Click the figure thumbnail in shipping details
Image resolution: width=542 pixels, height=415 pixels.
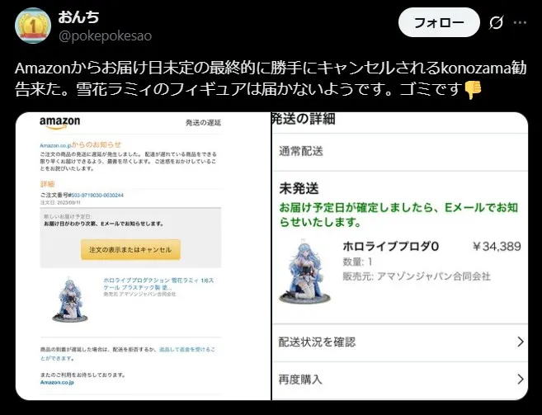coord(304,271)
